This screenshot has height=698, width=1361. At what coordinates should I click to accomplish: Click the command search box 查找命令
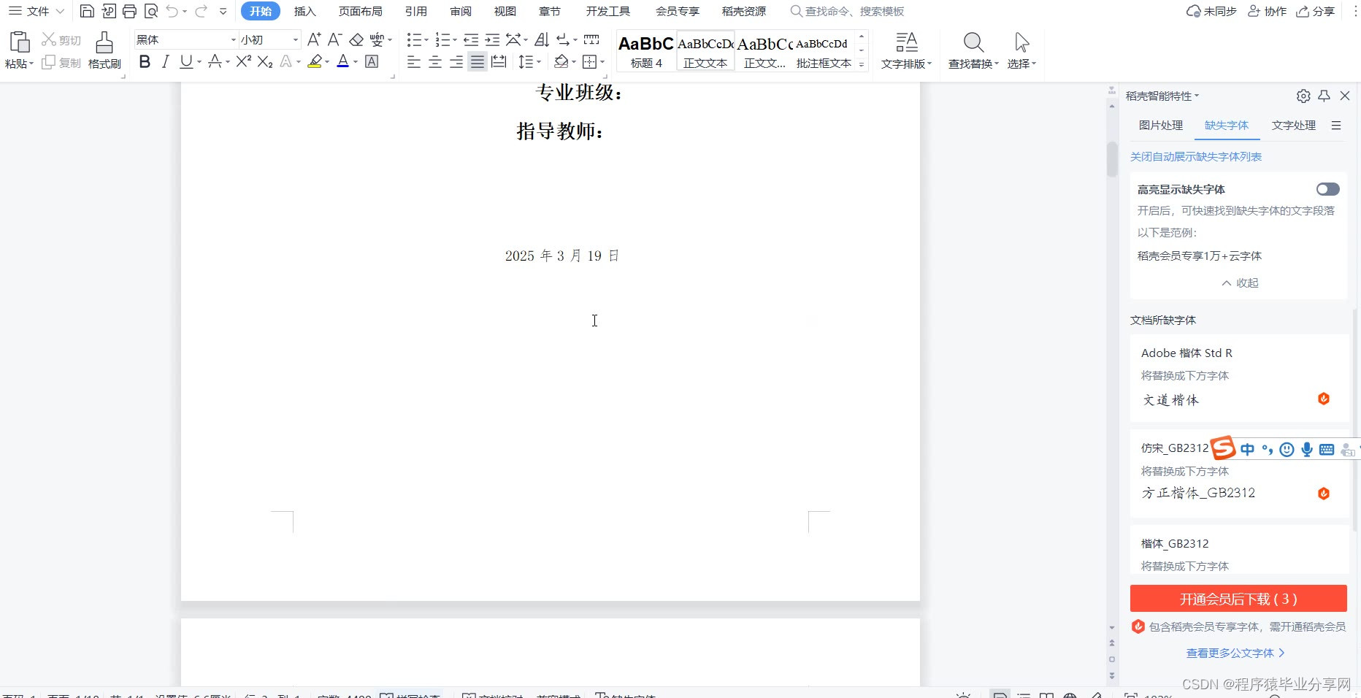[x=848, y=11]
